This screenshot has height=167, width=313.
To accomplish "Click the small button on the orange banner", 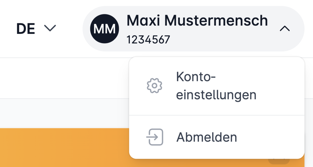I will pyautogui.click(x=279, y=161).
